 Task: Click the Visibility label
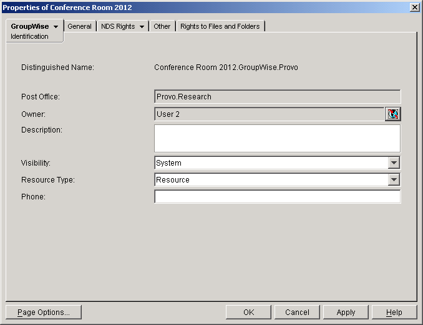click(36, 163)
